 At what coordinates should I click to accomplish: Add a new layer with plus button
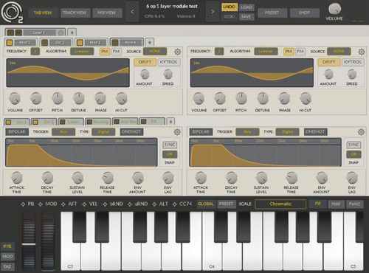pyautogui.click(x=72, y=32)
